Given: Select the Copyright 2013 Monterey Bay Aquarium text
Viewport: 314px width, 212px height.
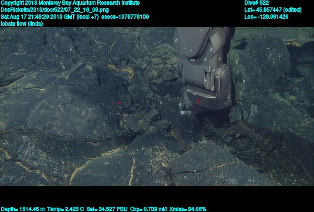Looking at the screenshot, I should tap(70, 3).
